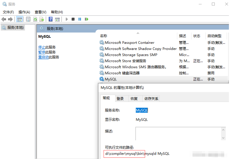Click the 重启此服务 link
The image size is (230, 159).
[44, 57]
